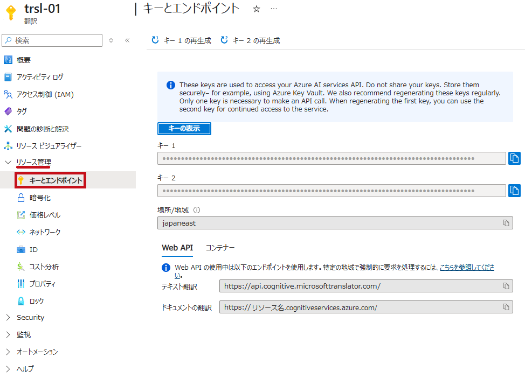Screen dimensions: 525x378
Task: Switch to the コンテナー tab
Action: [x=220, y=248]
